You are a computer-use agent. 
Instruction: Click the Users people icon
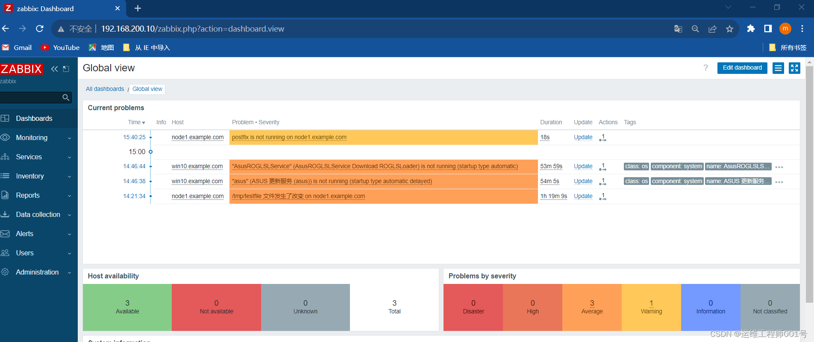pyautogui.click(x=5, y=253)
